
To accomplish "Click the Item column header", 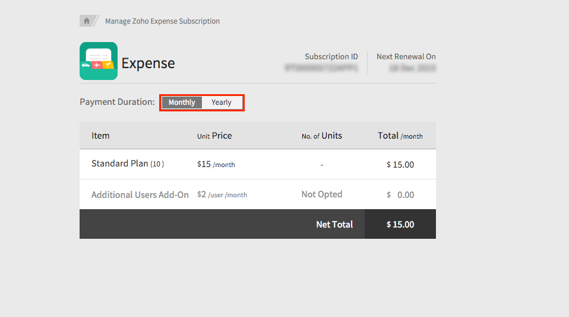I will pos(100,136).
